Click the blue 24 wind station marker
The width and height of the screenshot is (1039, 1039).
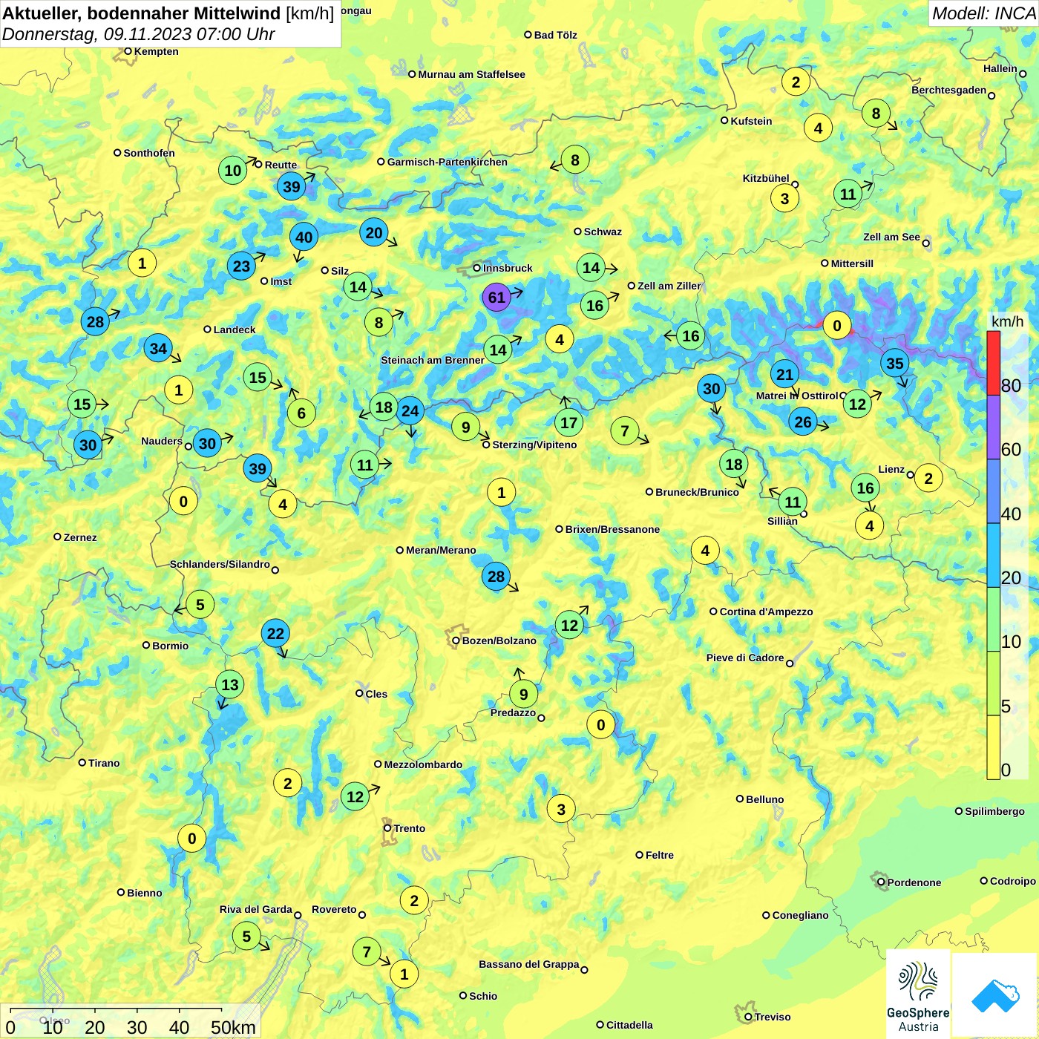(410, 411)
